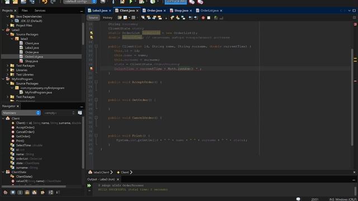The width and height of the screenshot is (358, 201).
Task: Expand the Project Files node
Action: point(7,25)
